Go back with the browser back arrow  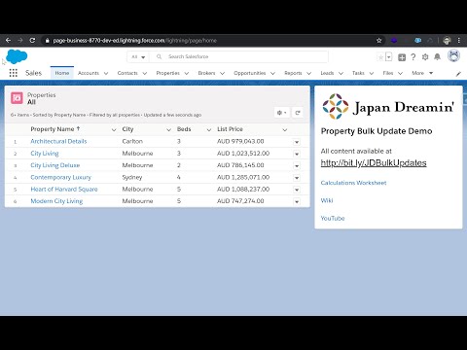point(9,40)
